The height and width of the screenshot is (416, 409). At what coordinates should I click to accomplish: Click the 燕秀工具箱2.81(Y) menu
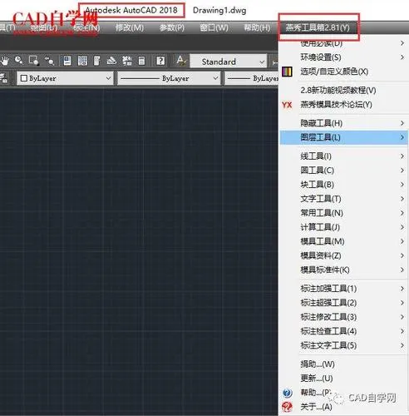[x=318, y=27]
